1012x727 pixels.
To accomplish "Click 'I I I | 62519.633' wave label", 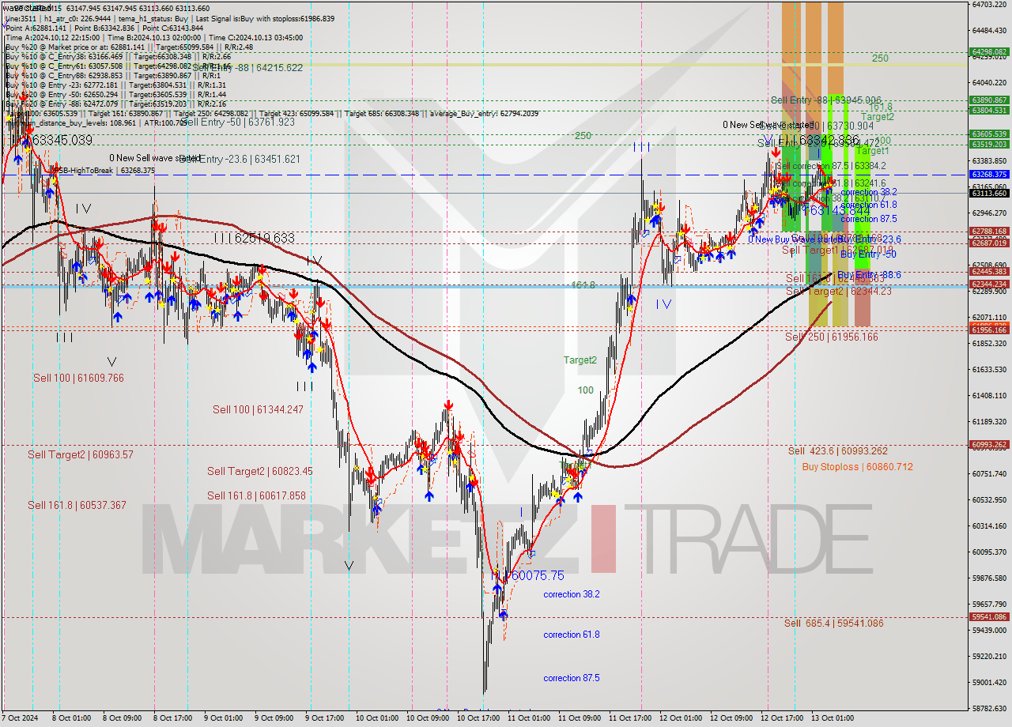I will pyautogui.click(x=254, y=238).
